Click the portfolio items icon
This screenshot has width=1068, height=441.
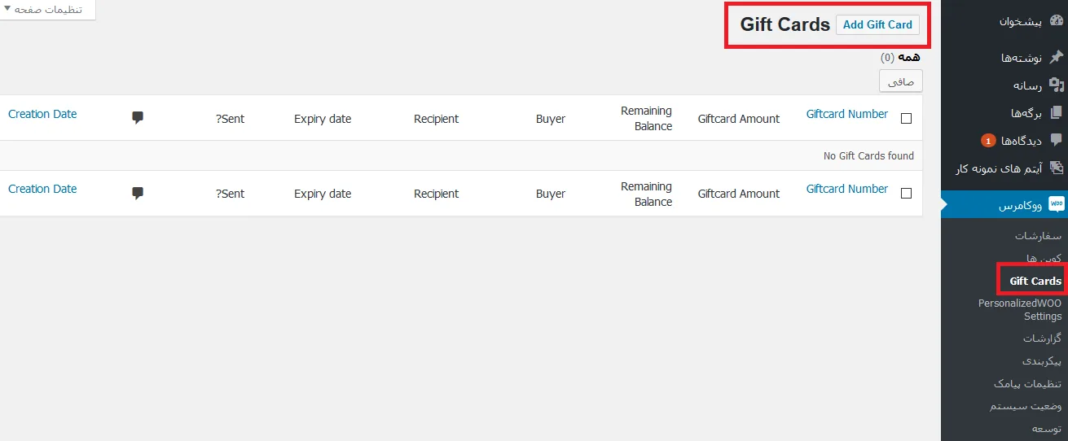pos(1056,168)
